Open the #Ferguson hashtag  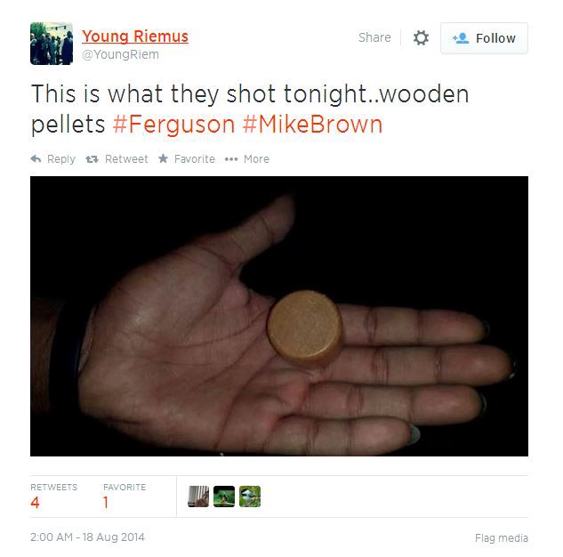coord(173,125)
